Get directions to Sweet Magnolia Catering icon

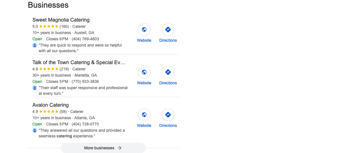click(x=168, y=30)
